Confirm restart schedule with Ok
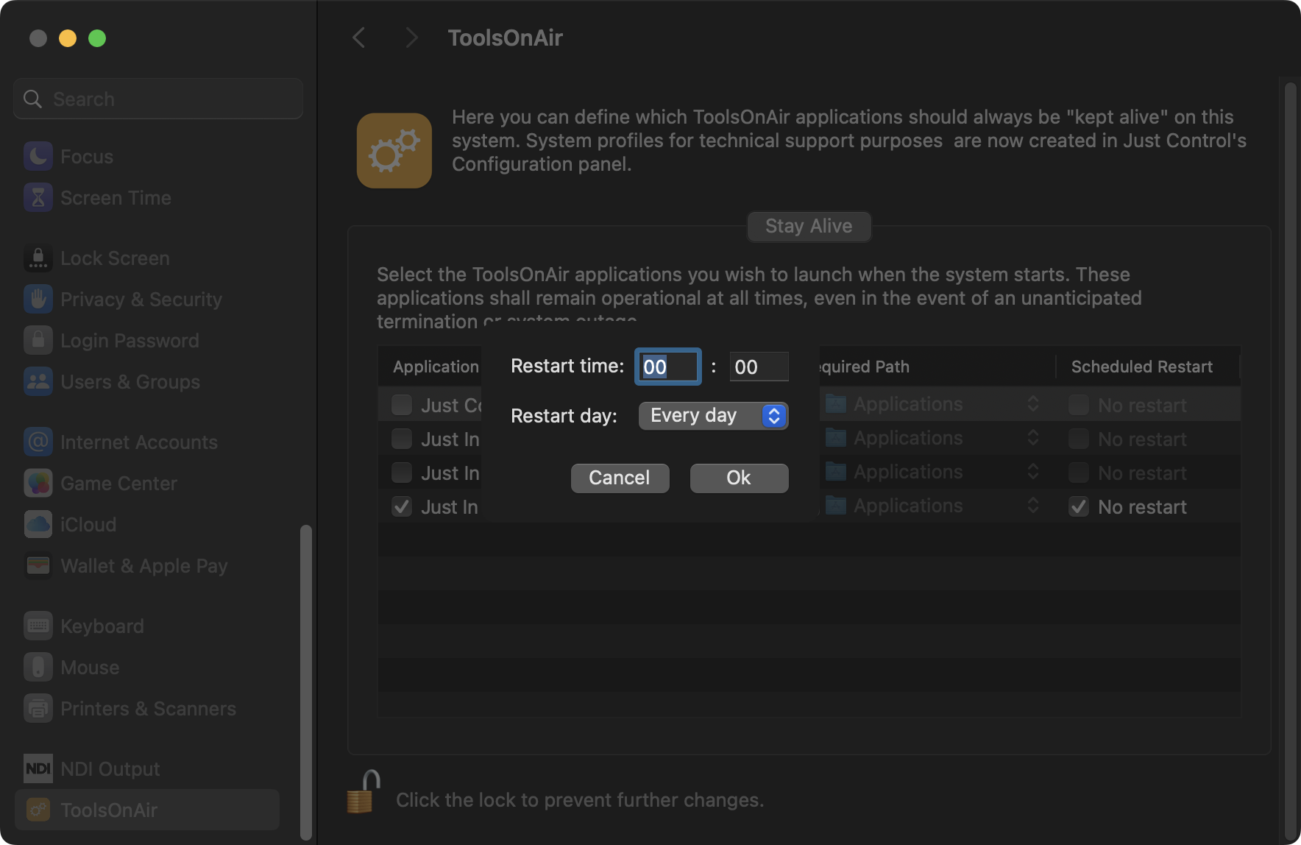 739,478
